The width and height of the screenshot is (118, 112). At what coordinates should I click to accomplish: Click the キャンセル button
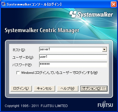coord(44,88)
